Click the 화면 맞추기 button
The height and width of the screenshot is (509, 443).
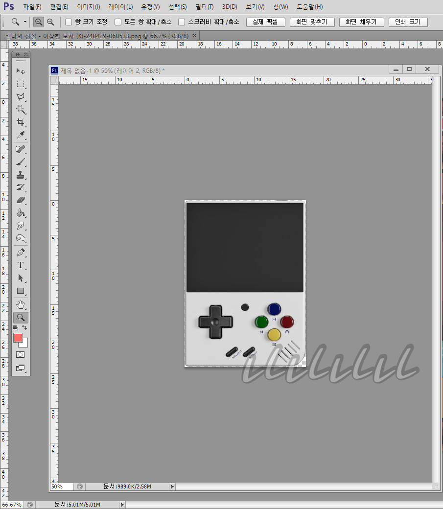click(x=312, y=22)
